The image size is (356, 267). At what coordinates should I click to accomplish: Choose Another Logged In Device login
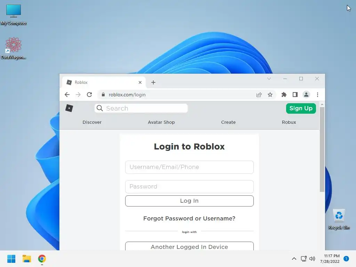click(x=189, y=246)
